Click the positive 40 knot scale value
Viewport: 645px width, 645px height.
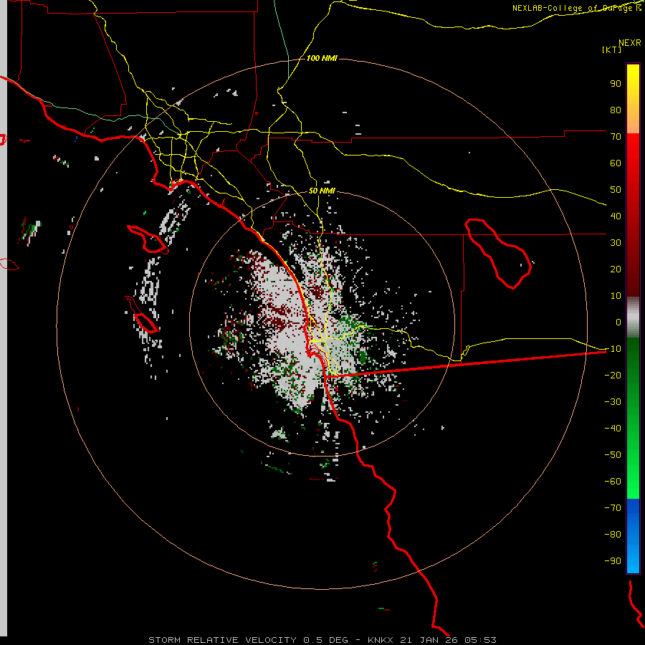point(616,216)
